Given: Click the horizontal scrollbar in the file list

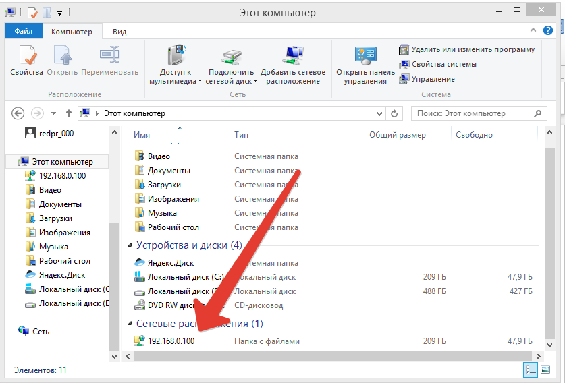Looking at the screenshot, I should tap(324, 355).
